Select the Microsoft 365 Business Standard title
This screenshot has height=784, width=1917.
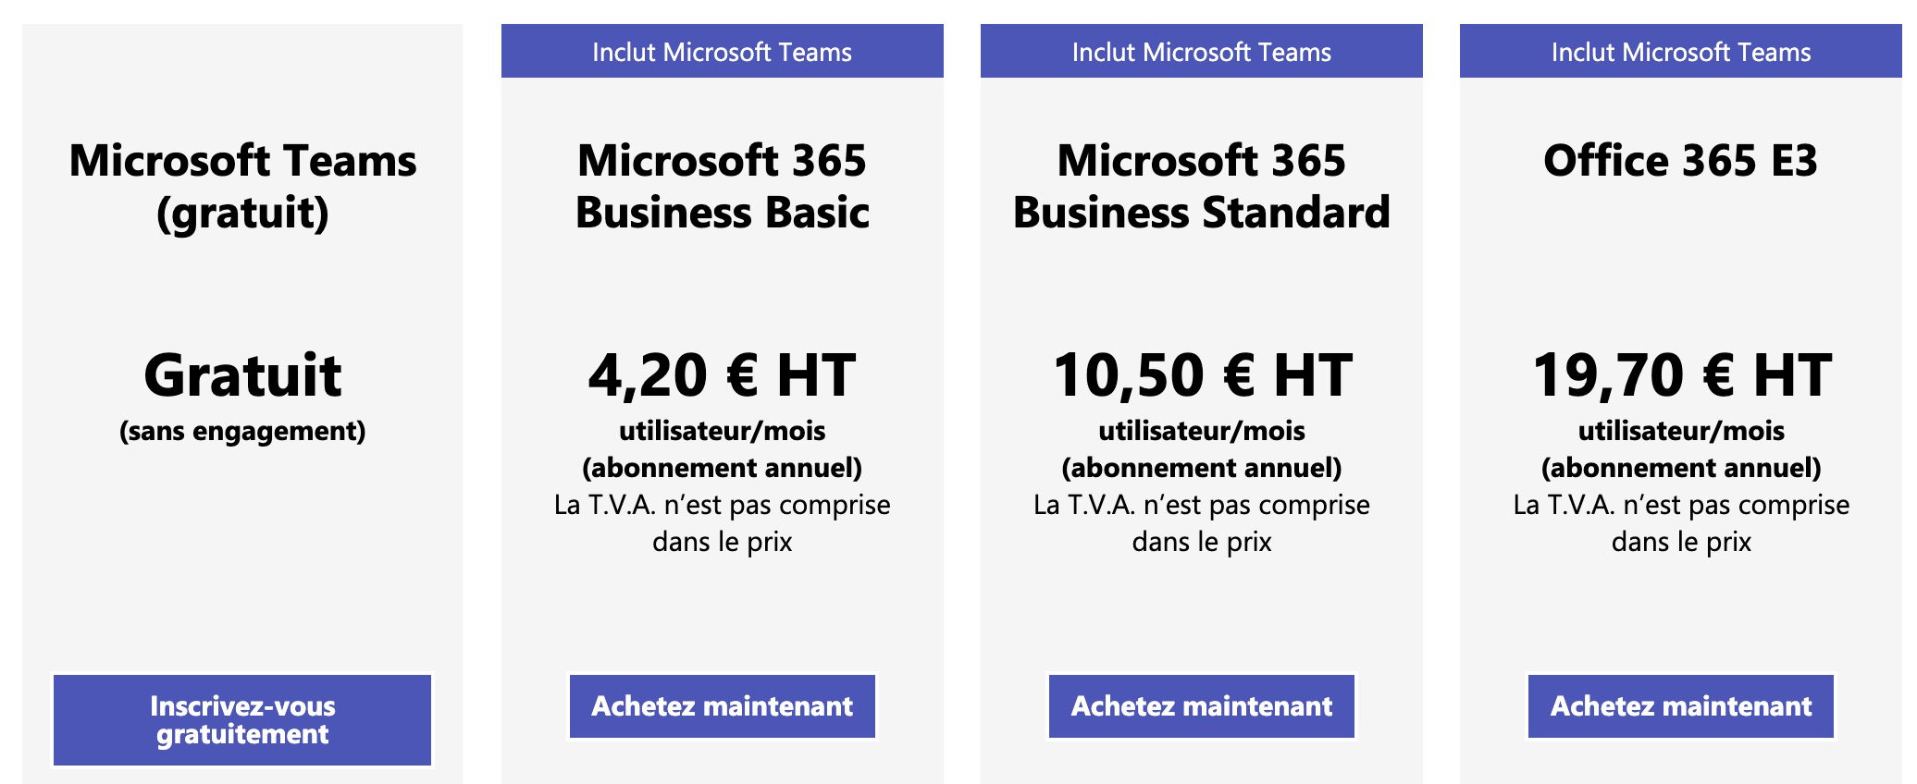coord(1201,187)
